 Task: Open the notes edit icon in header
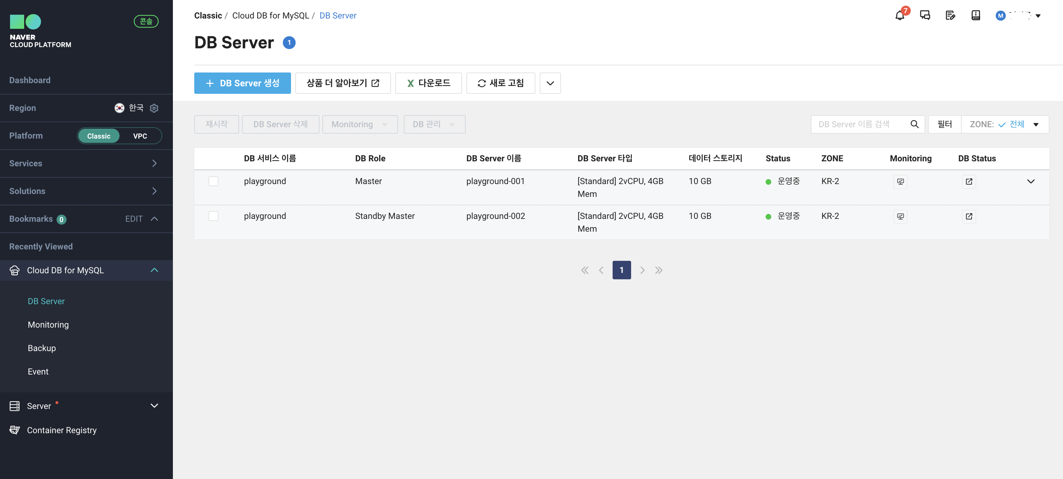950,16
